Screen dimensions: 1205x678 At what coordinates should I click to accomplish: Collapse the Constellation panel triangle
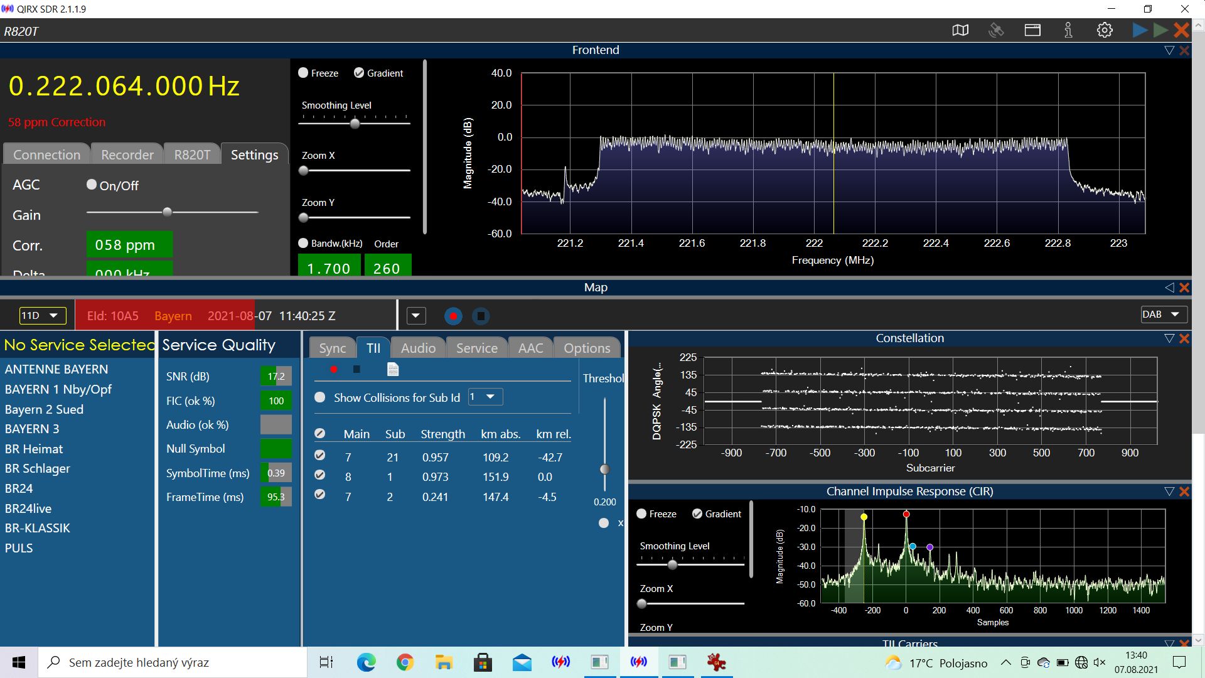click(x=1169, y=338)
